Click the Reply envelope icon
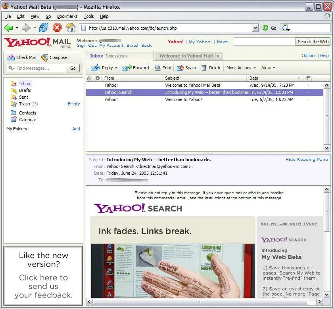 [x=96, y=68]
